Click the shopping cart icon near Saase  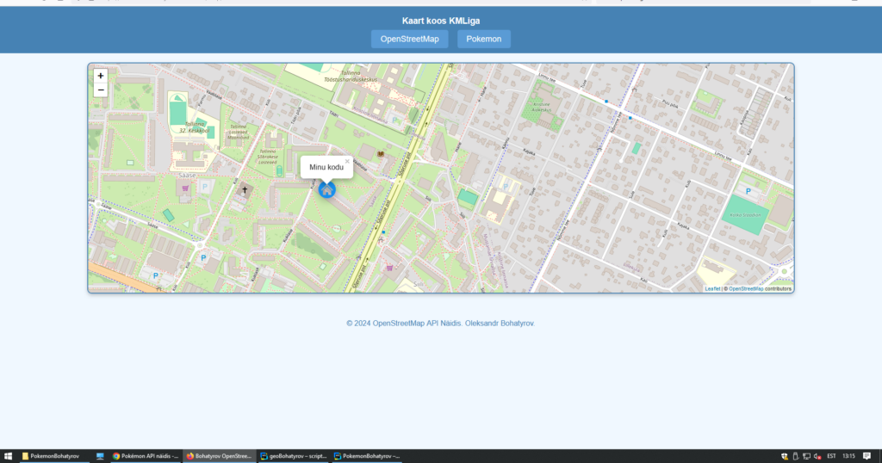pyautogui.click(x=185, y=188)
